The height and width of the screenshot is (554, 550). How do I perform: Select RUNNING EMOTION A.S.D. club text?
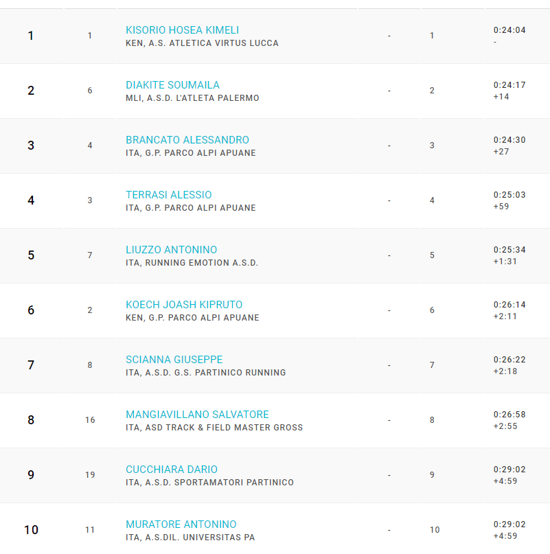(202, 263)
